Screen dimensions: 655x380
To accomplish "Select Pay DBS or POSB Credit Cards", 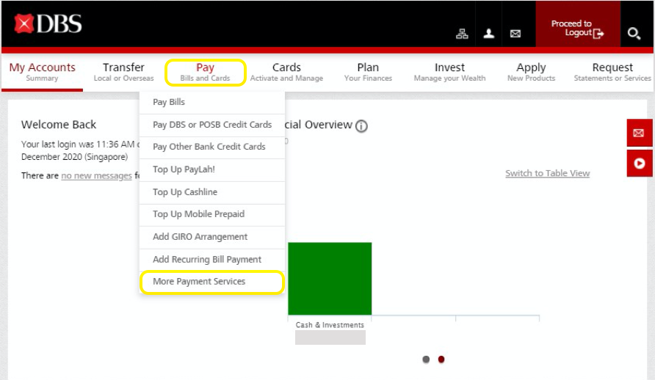I will (212, 125).
